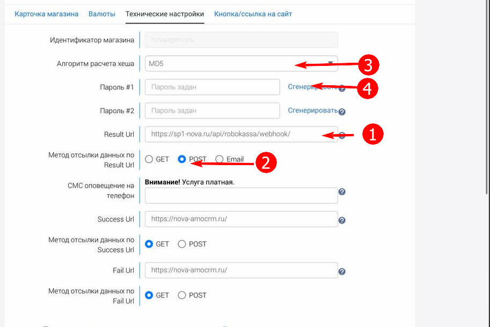The height and width of the screenshot is (327, 490).
Task: Select Email for Result Url method
Action: pyautogui.click(x=220, y=159)
